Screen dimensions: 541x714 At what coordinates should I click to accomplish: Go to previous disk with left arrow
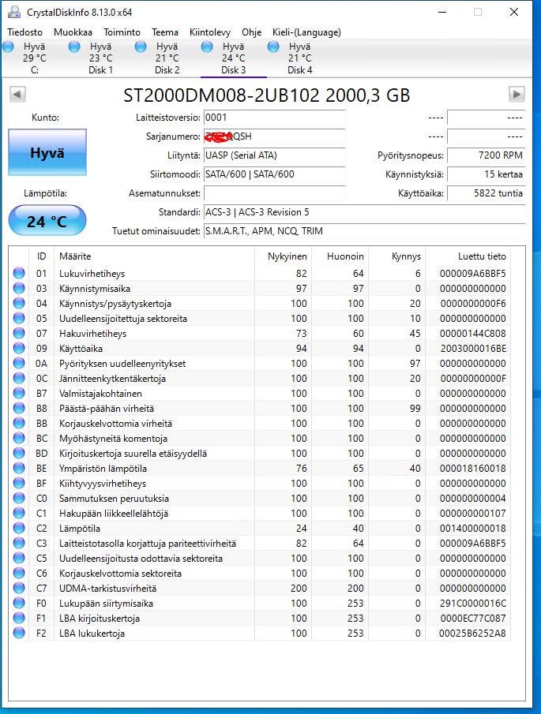pos(17,94)
